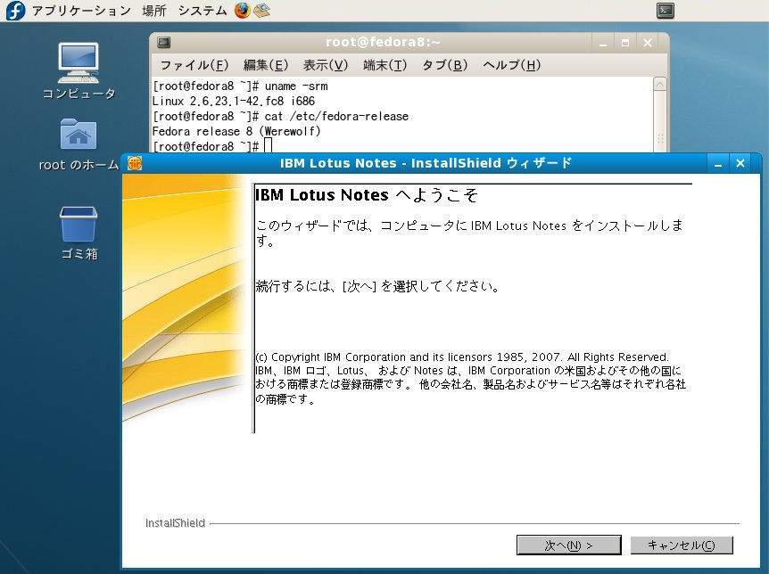Click the 'uname -srm' command line
769x574 pixels.
296,86
